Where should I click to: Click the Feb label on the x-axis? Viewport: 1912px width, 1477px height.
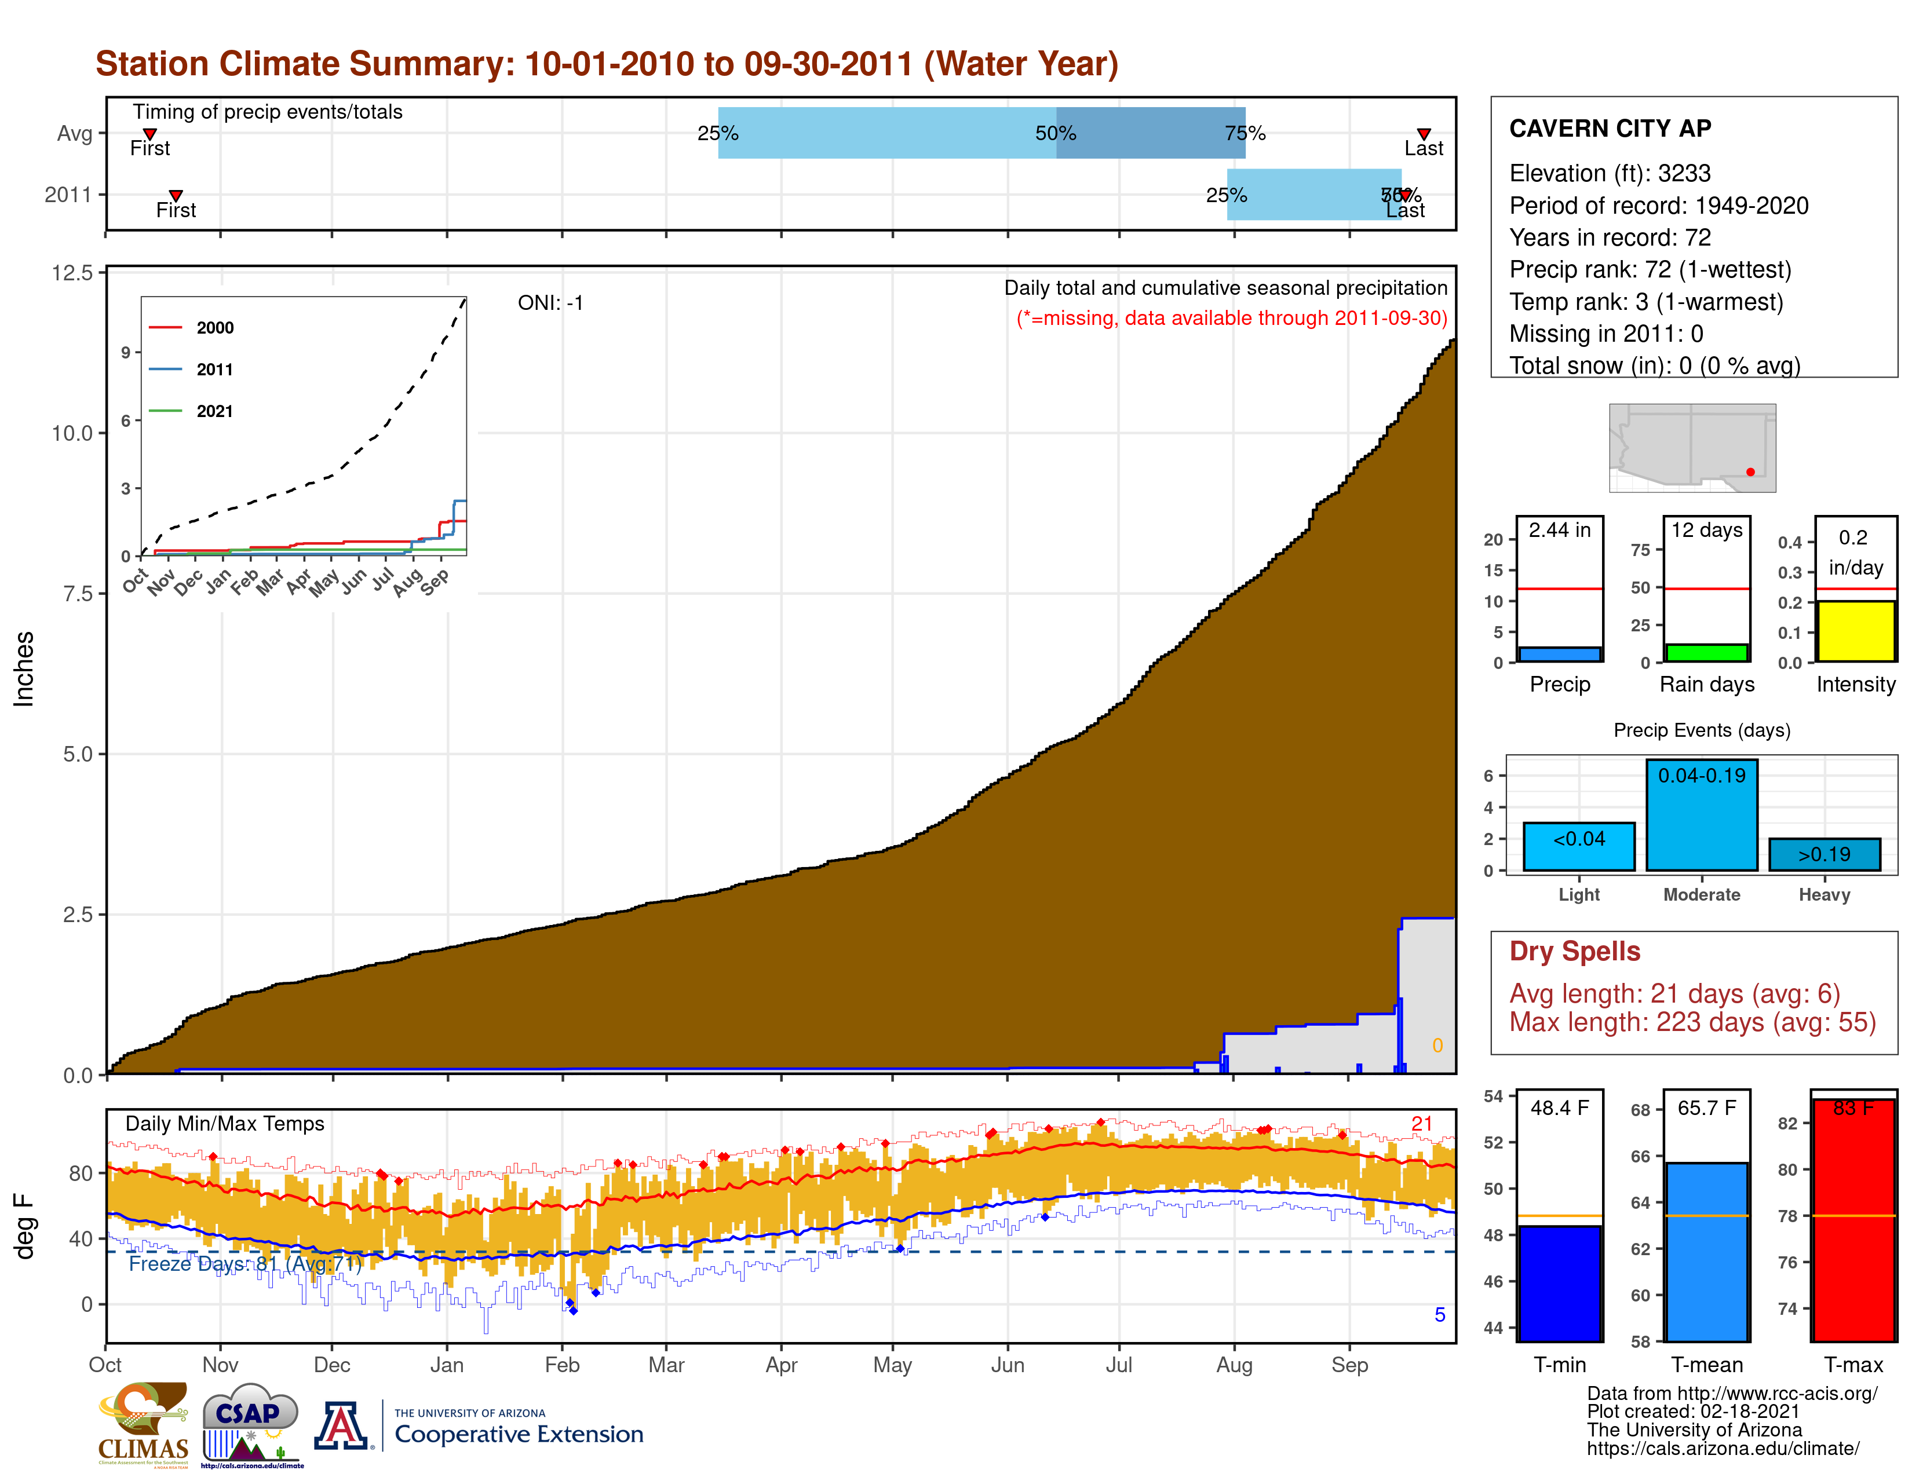pos(562,1365)
